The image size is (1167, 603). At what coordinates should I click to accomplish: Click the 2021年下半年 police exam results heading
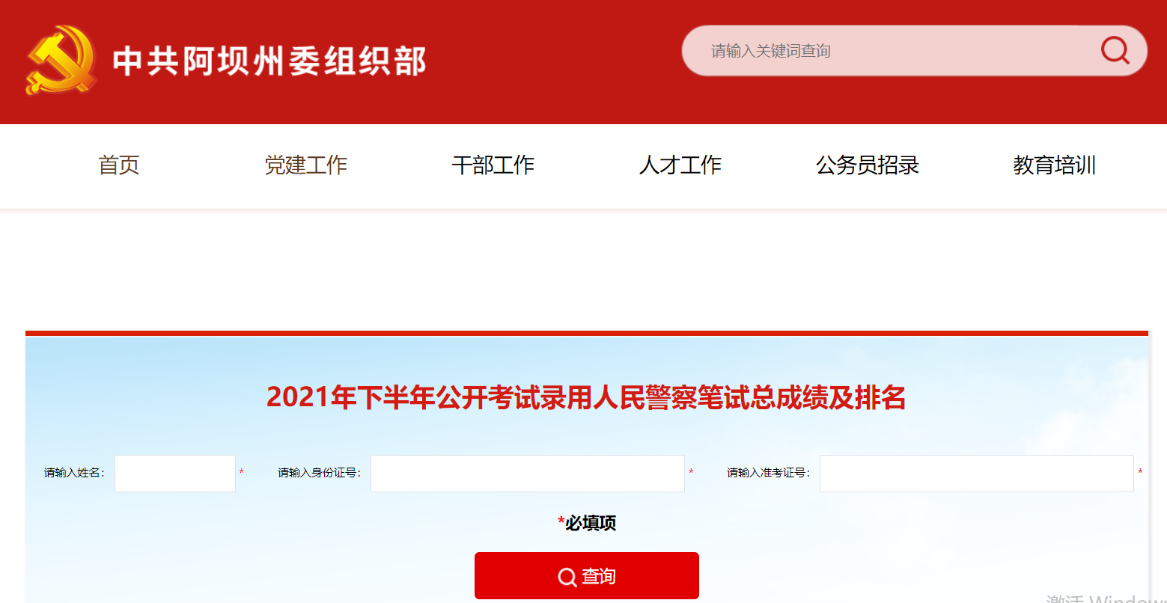[x=586, y=397]
